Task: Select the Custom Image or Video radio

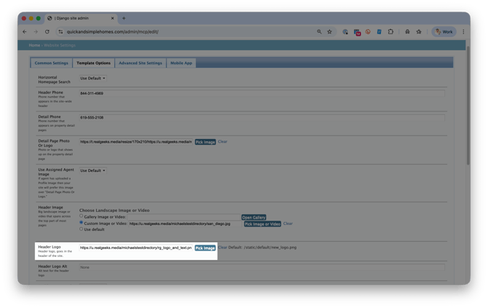Action: point(82,223)
